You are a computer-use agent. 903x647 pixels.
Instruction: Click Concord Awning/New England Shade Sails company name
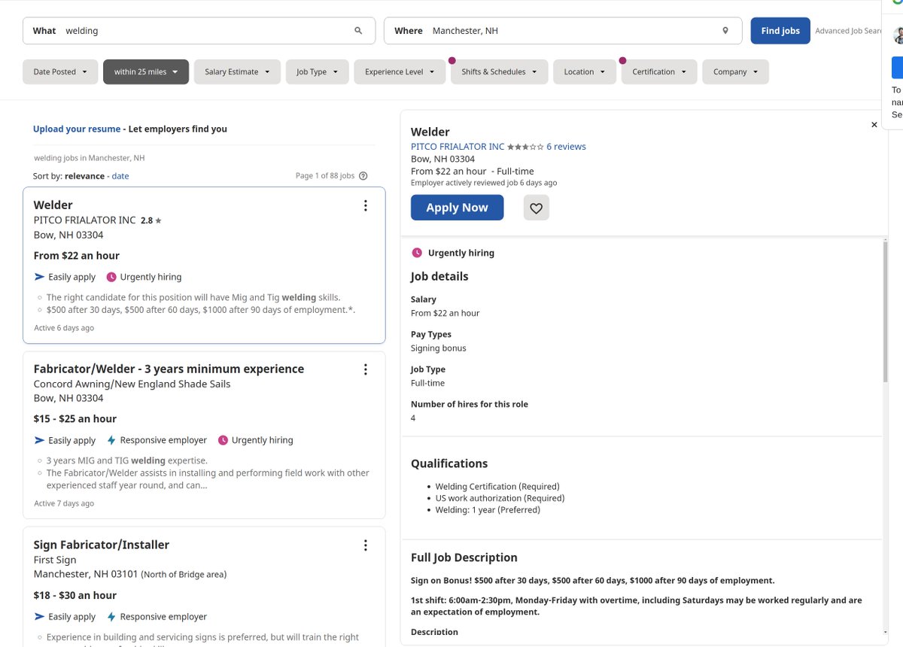pos(132,384)
